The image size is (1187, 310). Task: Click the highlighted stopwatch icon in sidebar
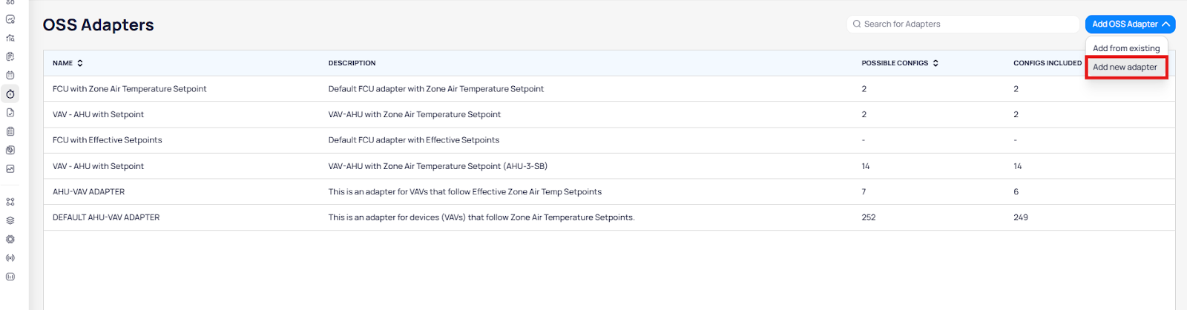tap(10, 94)
